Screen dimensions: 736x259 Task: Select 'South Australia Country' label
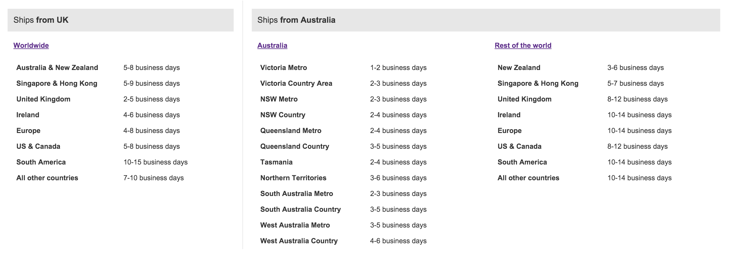tap(301, 209)
